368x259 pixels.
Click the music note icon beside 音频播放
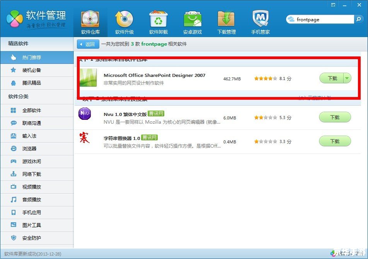(14, 199)
